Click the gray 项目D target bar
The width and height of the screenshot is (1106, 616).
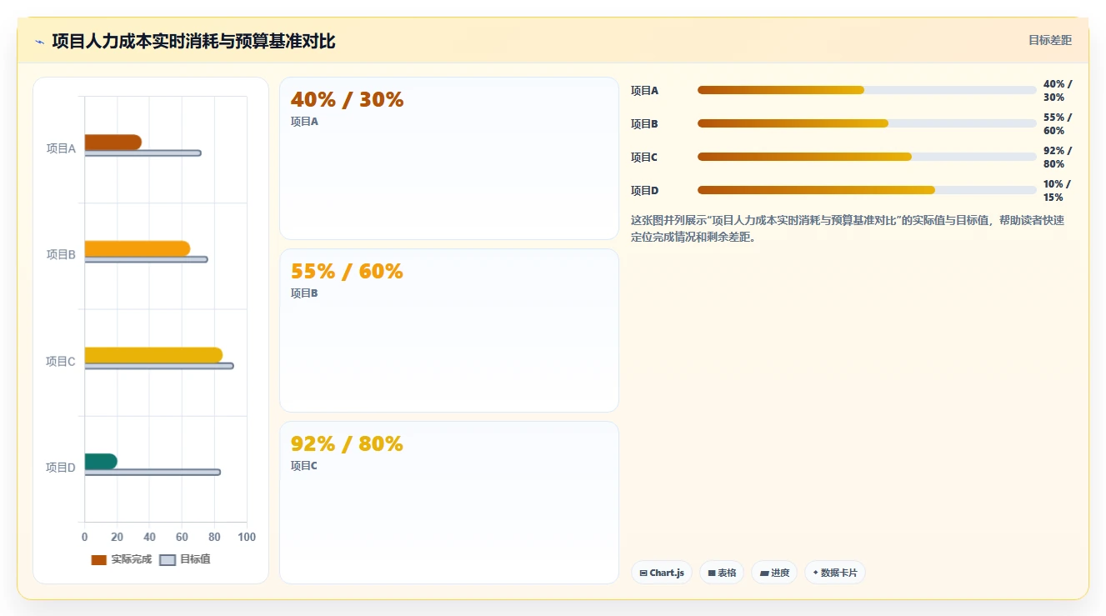coord(153,472)
